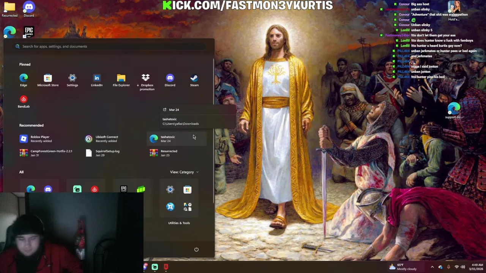Viewport: 486px width, 273px height.
Task: Open the Wi-Fi network tray icon
Action: (457, 267)
